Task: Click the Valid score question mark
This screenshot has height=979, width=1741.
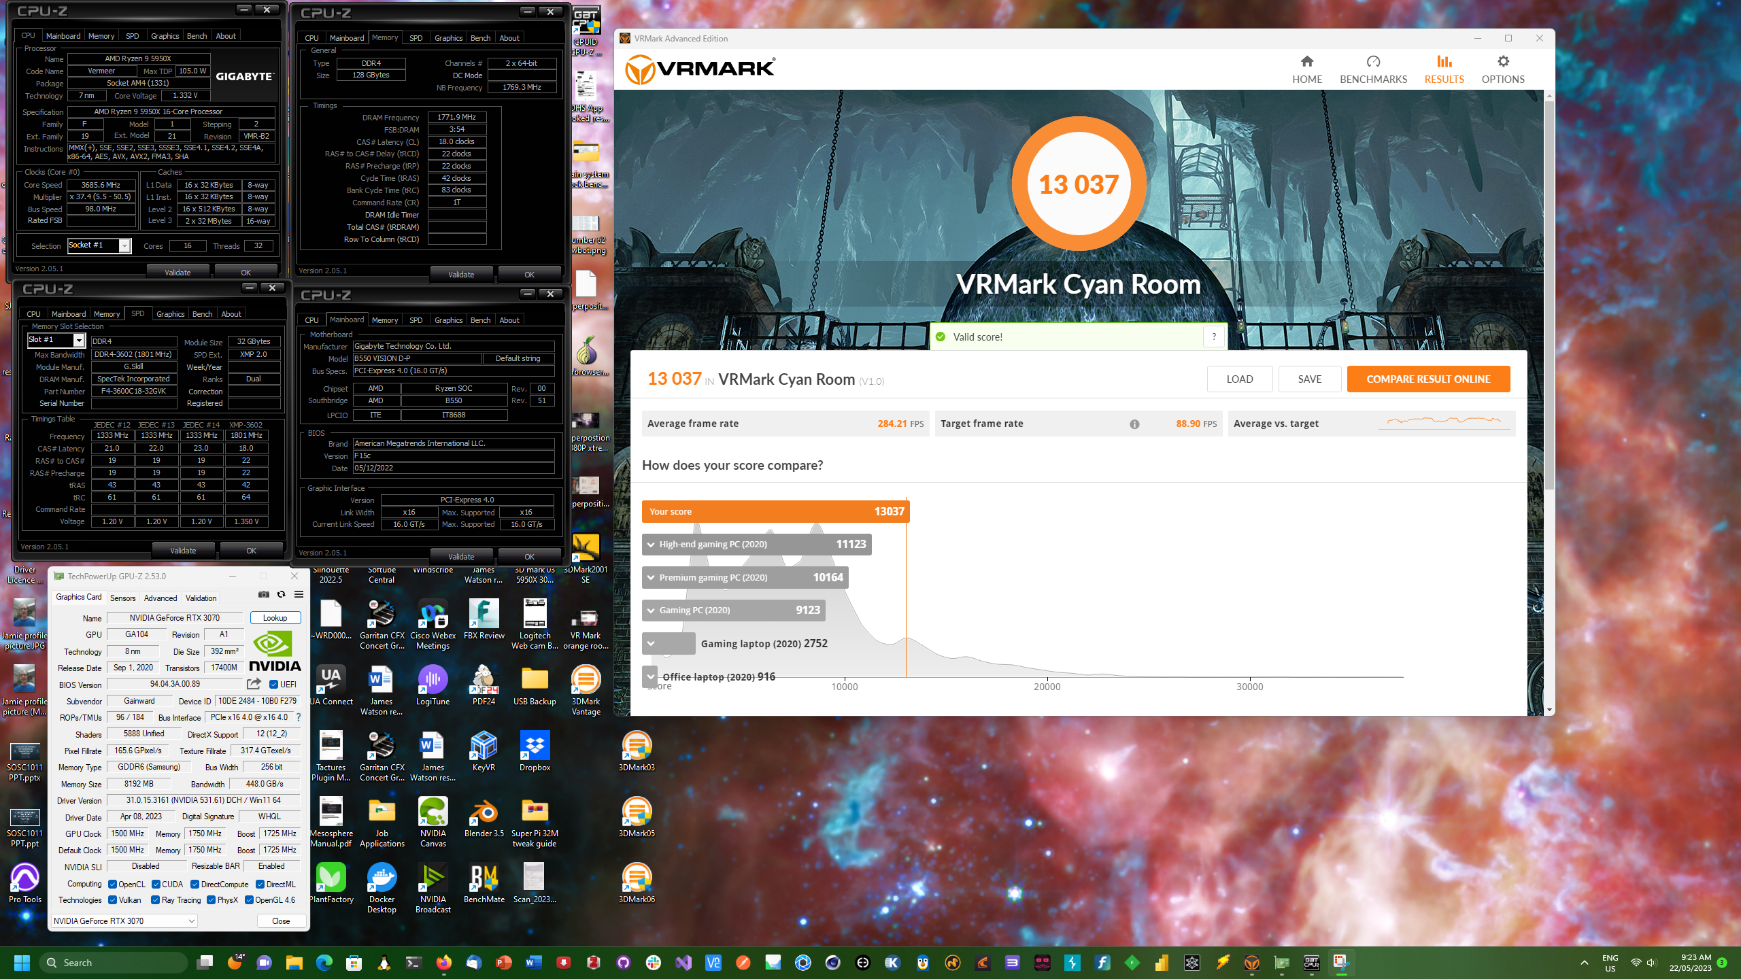Action: pyautogui.click(x=1214, y=337)
